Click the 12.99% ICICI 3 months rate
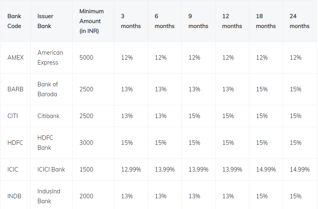318x209 pixels. click(131, 170)
